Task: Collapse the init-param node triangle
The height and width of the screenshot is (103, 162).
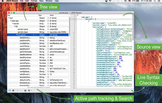Action: point(17,35)
